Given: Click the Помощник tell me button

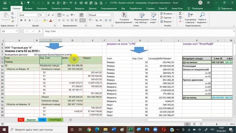Looking at the screenshot, I should 195,8.
